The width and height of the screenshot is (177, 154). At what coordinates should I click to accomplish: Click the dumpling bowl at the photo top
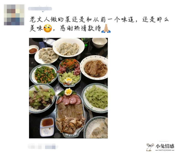tap(69, 48)
